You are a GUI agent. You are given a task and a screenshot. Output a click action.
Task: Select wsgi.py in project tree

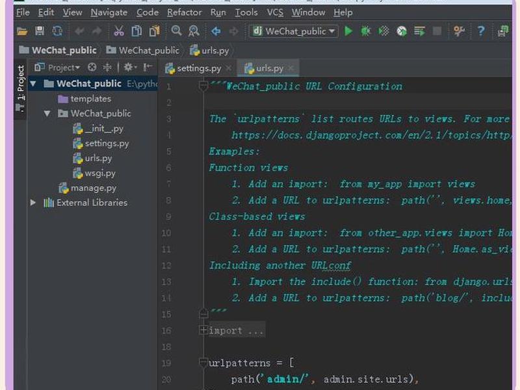94,173
